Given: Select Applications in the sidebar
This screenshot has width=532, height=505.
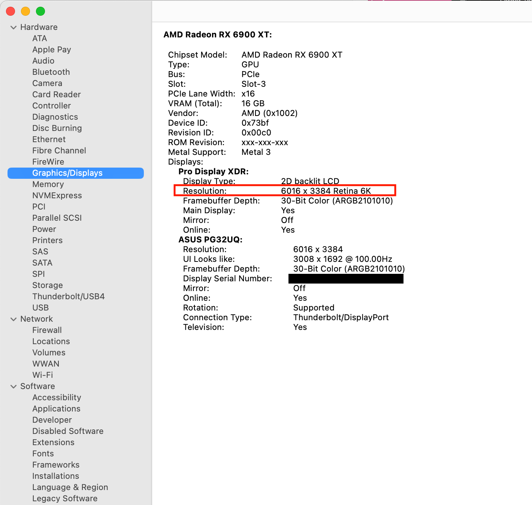Looking at the screenshot, I should click(56, 409).
